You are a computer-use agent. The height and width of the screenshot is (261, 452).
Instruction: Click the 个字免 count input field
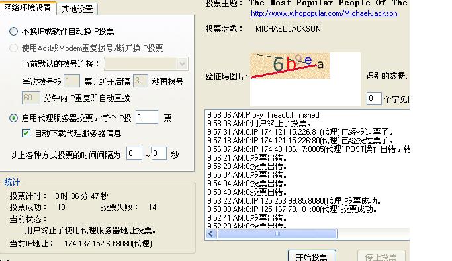coord(374,98)
